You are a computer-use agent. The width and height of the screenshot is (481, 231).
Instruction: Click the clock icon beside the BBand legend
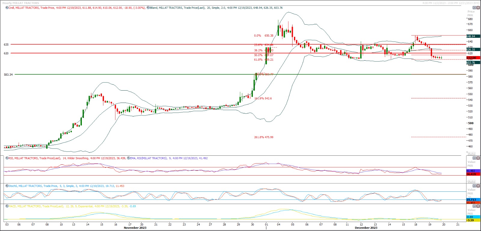[148, 8]
